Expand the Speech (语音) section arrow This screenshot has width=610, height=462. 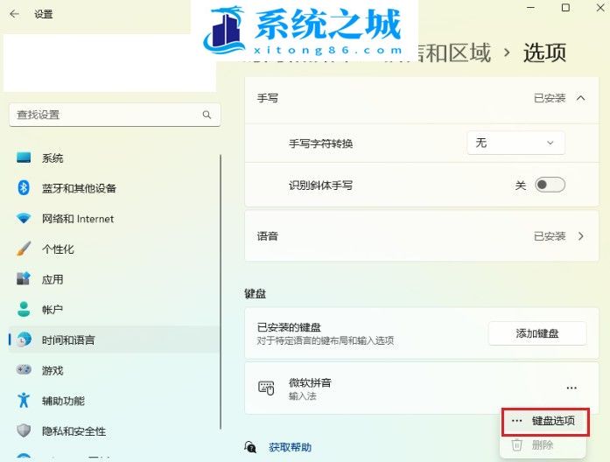click(x=580, y=236)
